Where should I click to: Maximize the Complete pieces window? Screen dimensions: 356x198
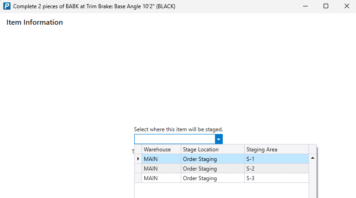click(326, 6)
